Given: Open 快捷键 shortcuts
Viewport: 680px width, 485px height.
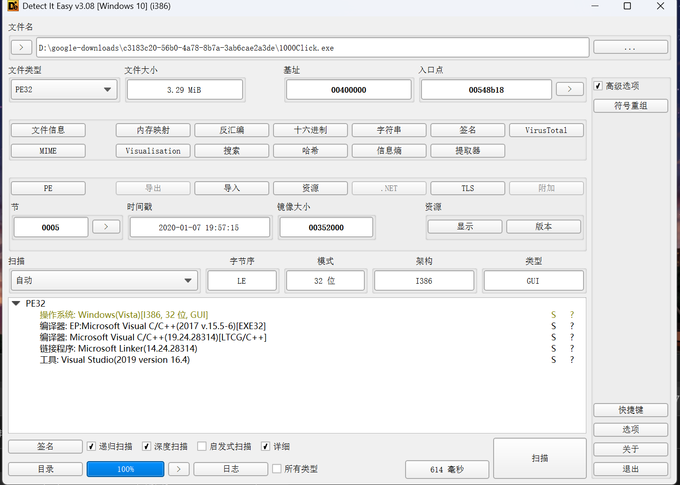Looking at the screenshot, I should tap(631, 410).
